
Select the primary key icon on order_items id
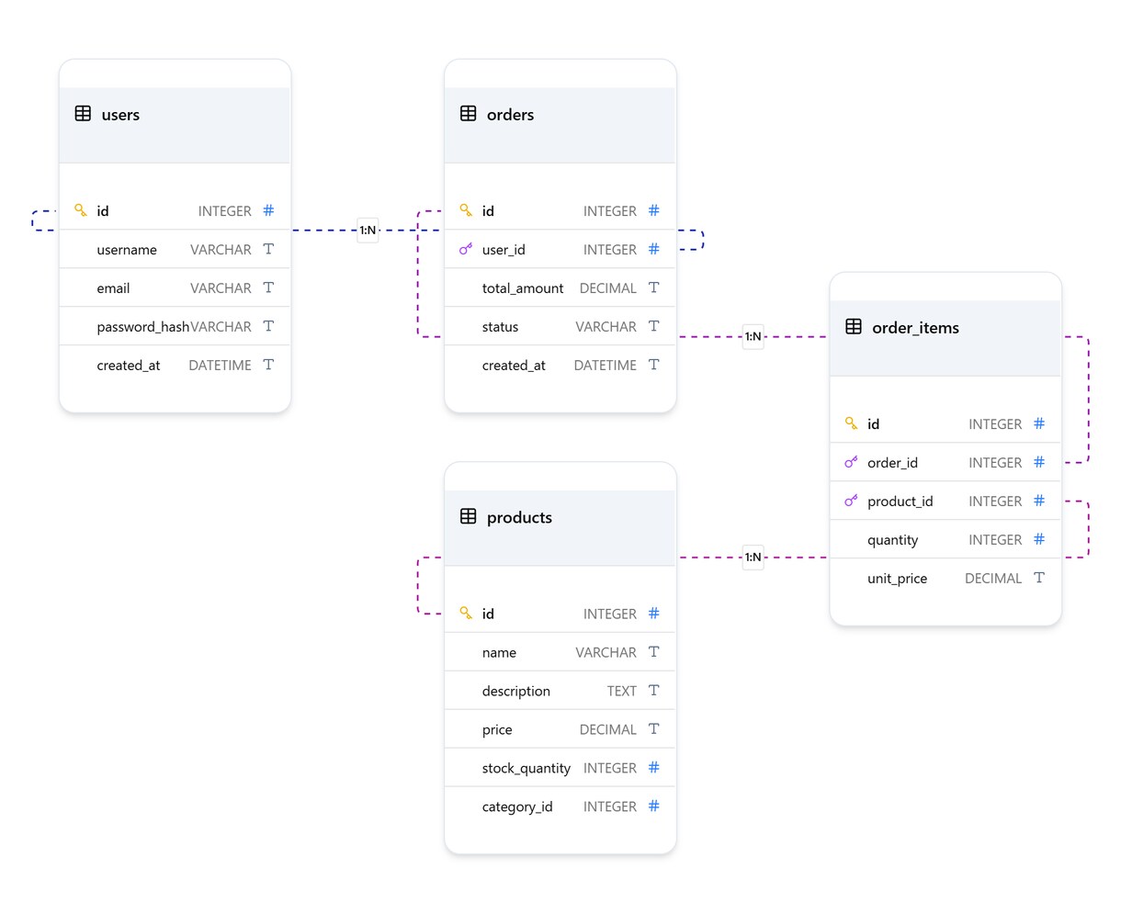851,423
